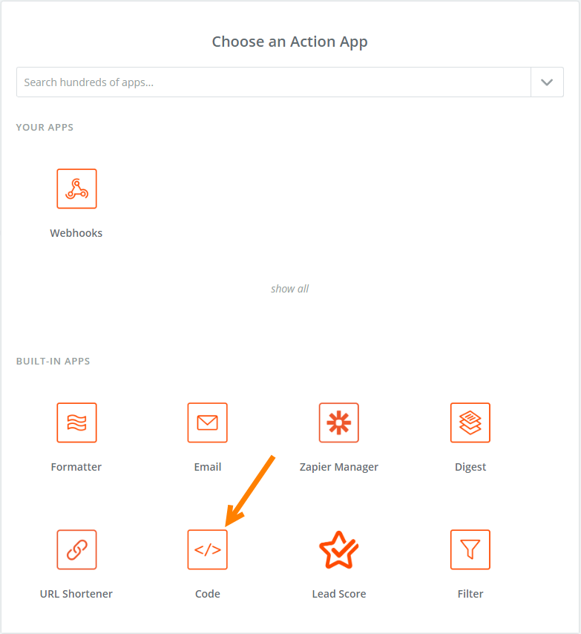Viewport: 581px width, 634px height.
Task: Choose the Filter funnel icon
Action: coord(470,549)
